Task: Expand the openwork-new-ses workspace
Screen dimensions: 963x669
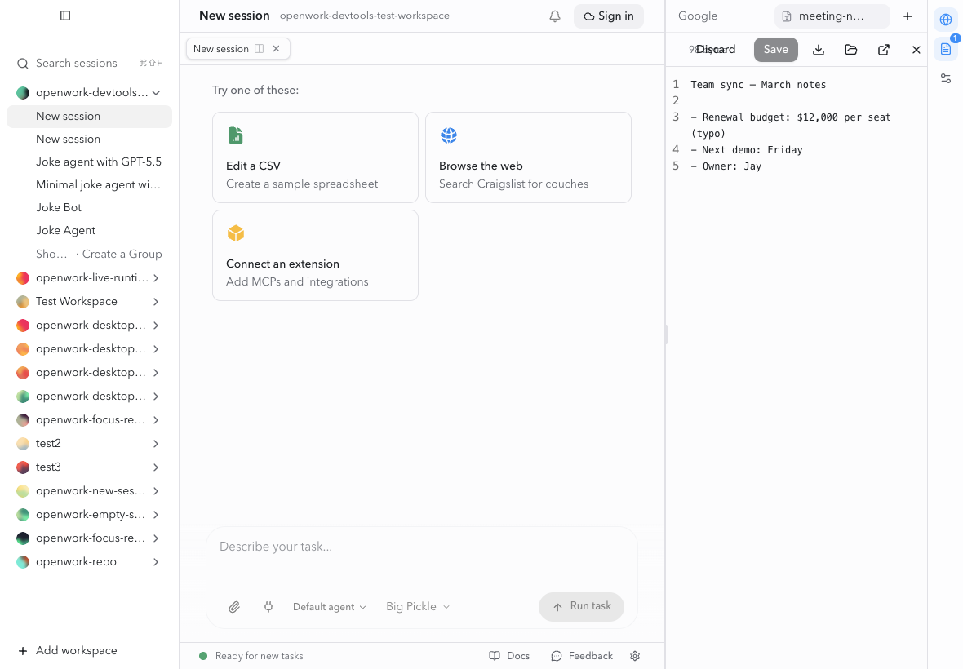Action: [x=156, y=491]
